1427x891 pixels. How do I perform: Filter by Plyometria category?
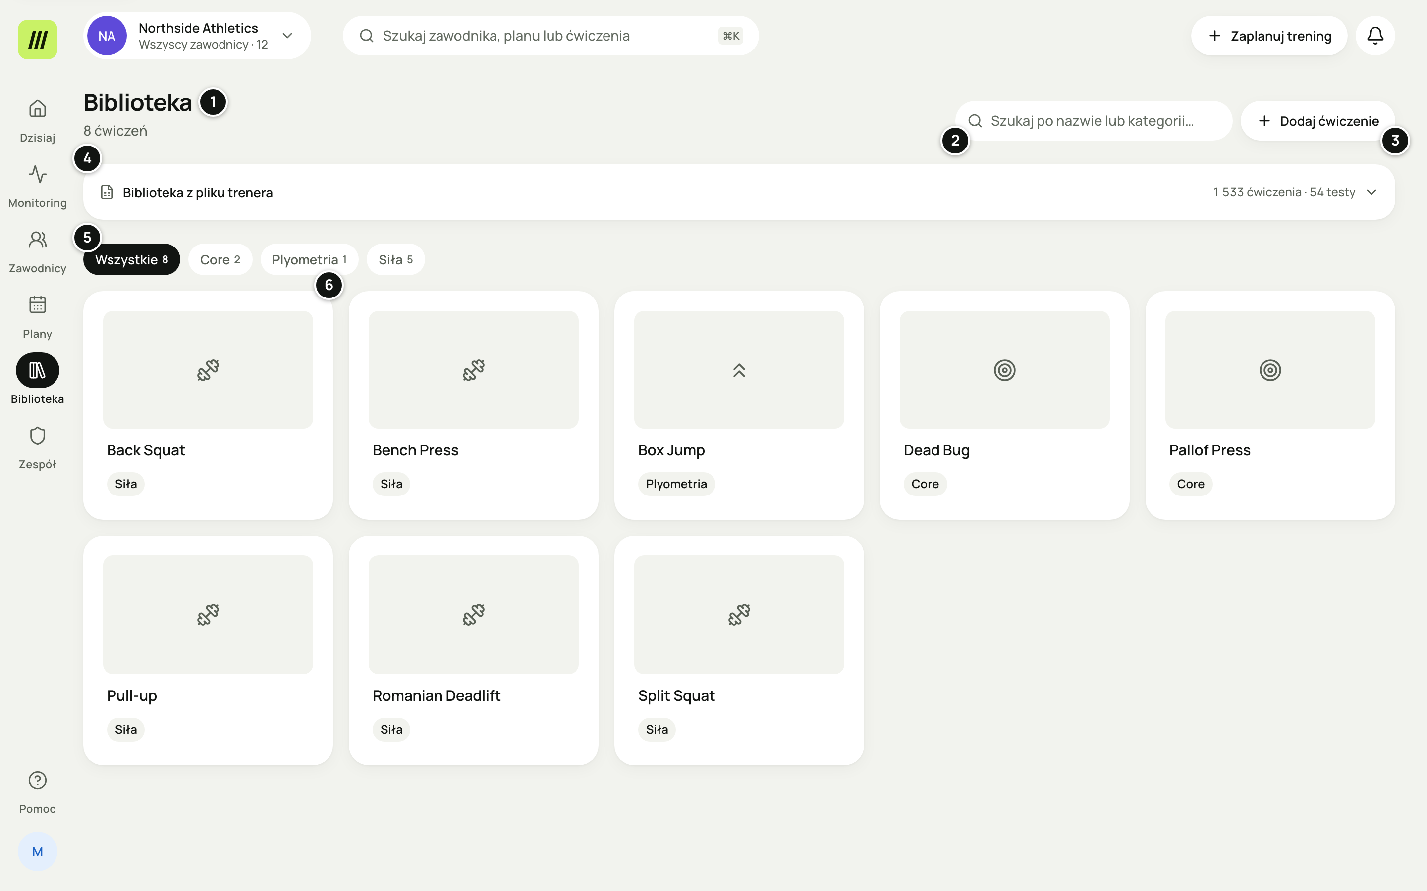[x=309, y=259]
